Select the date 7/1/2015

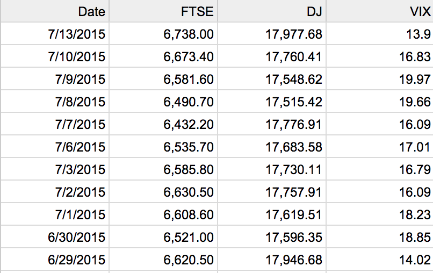55,214
